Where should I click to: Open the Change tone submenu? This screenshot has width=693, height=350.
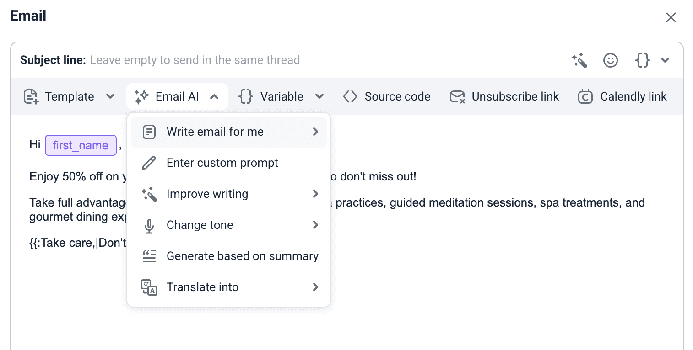[x=200, y=225]
